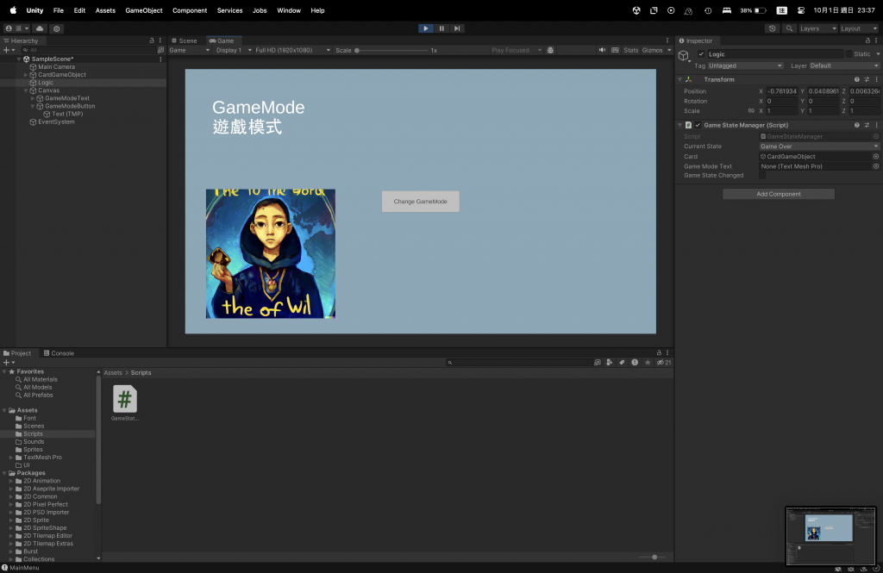Open the Sprites folder in Assets
883x573 pixels.
(33, 449)
